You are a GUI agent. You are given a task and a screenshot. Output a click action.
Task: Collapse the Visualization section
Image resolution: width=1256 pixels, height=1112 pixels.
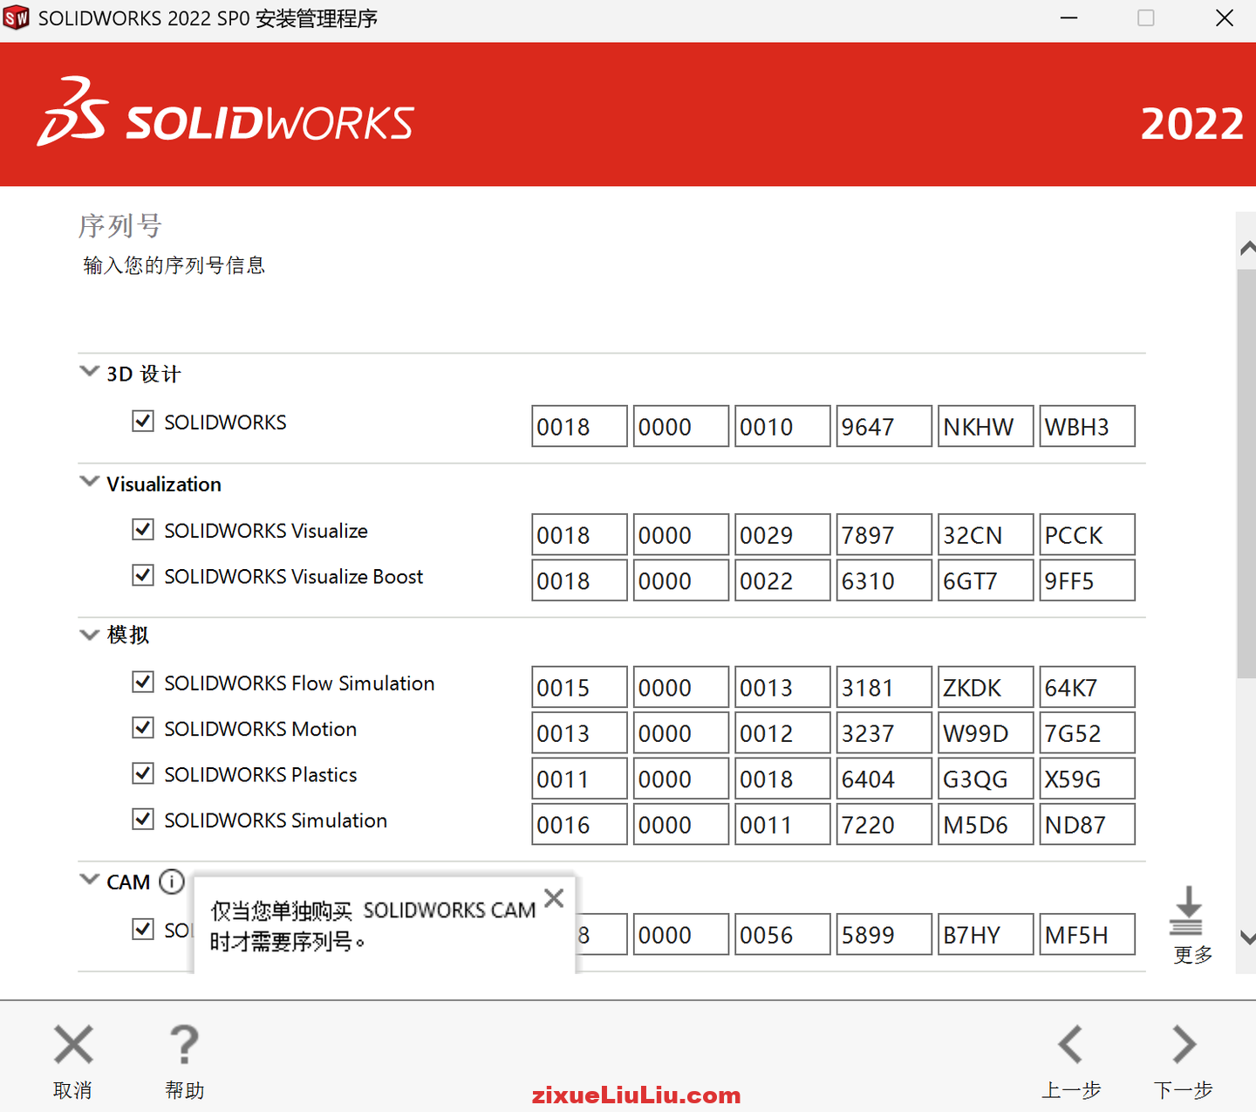tap(89, 481)
